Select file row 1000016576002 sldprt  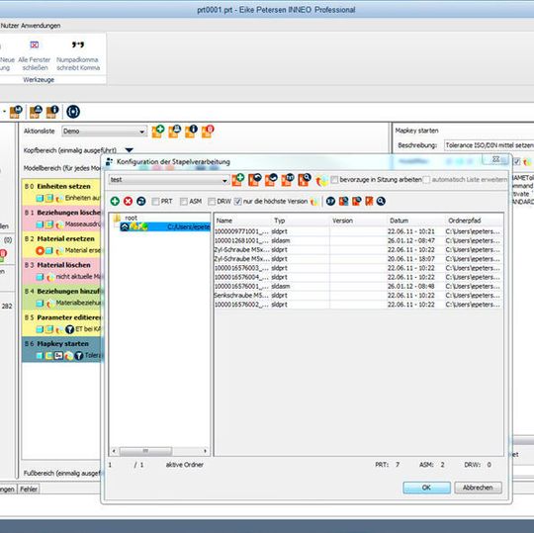coord(358,305)
